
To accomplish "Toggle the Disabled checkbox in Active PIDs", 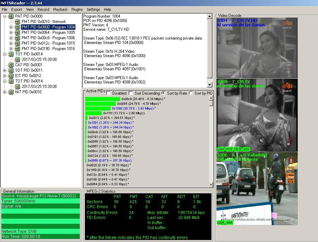I will coord(109,93).
